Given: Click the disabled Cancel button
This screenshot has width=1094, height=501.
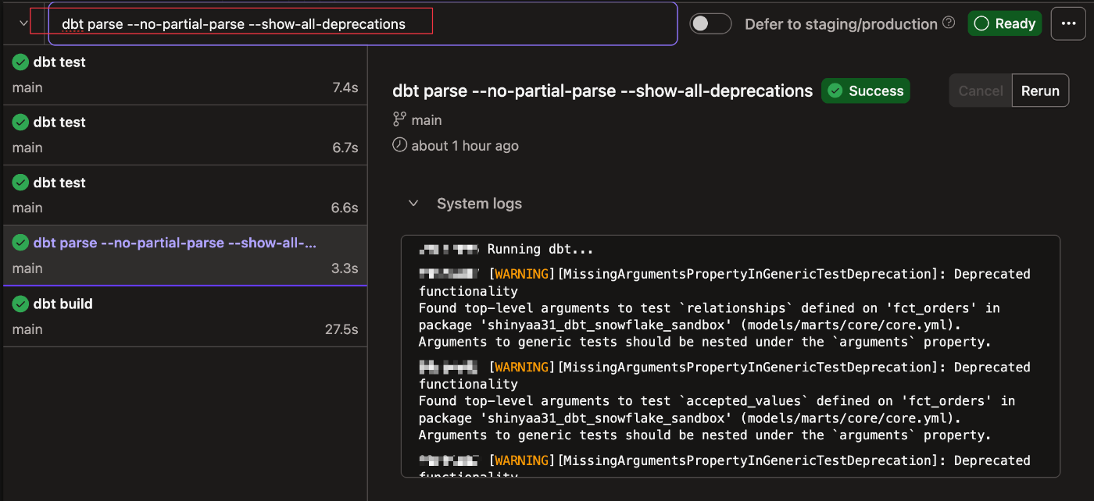Looking at the screenshot, I should pyautogui.click(x=981, y=91).
